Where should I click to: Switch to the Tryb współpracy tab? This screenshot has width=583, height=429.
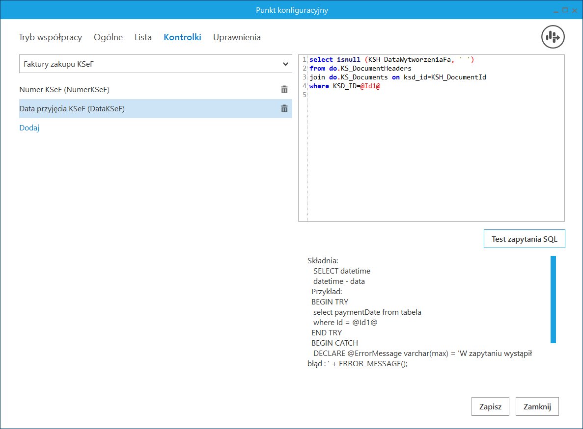50,37
